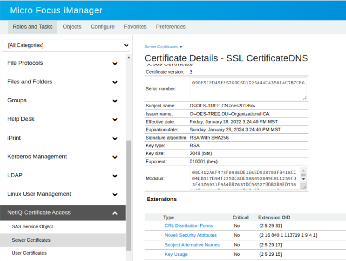Expand the Linux User Management category

coord(115,194)
